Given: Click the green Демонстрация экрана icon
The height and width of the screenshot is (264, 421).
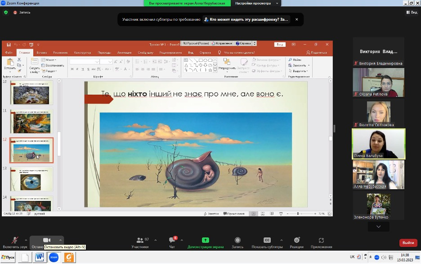Looking at the screenshot, I should (206, 240).
